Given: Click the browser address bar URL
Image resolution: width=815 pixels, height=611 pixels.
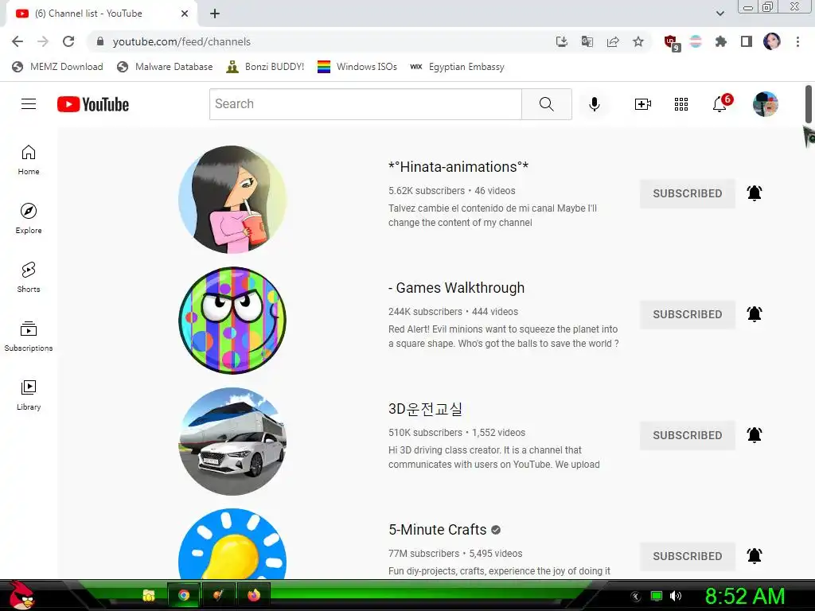Looking at the screenshot, I should [181, 41].
